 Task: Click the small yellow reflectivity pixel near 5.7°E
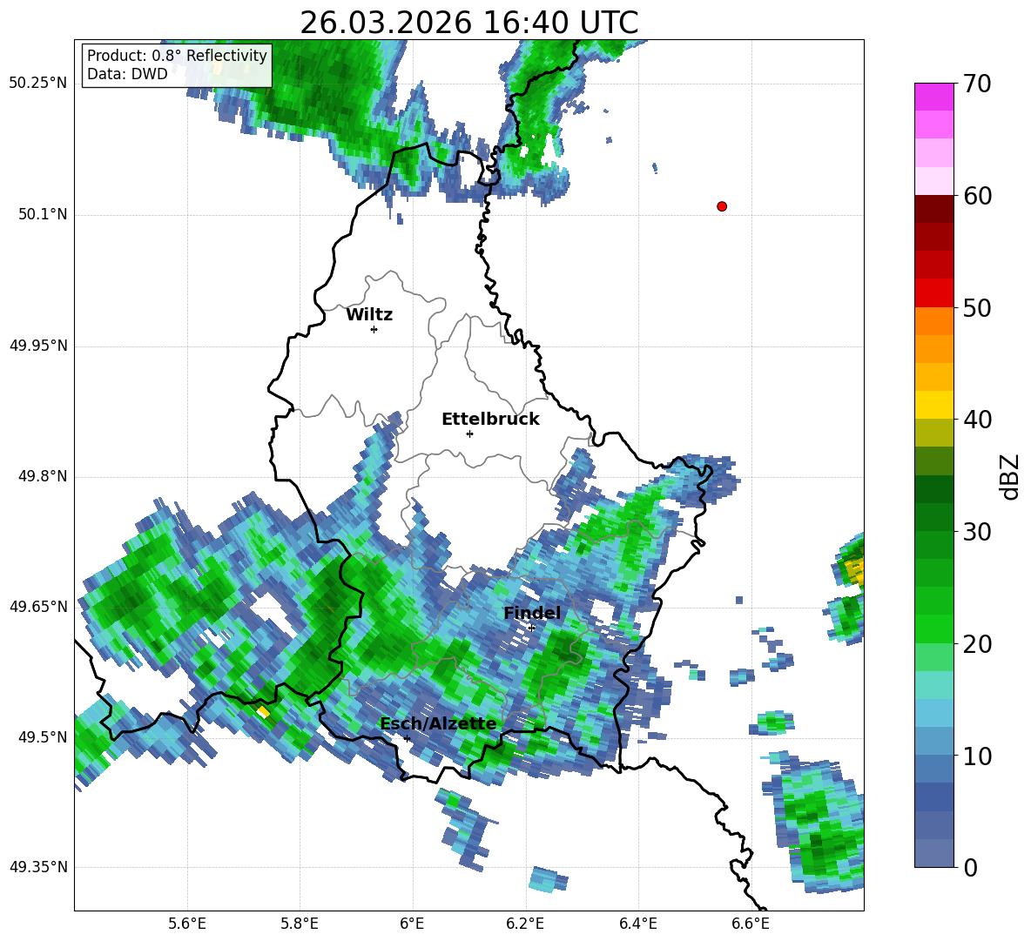point(263,712)
